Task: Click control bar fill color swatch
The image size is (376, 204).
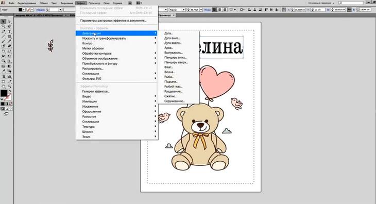Action: [x=21, y=10]
